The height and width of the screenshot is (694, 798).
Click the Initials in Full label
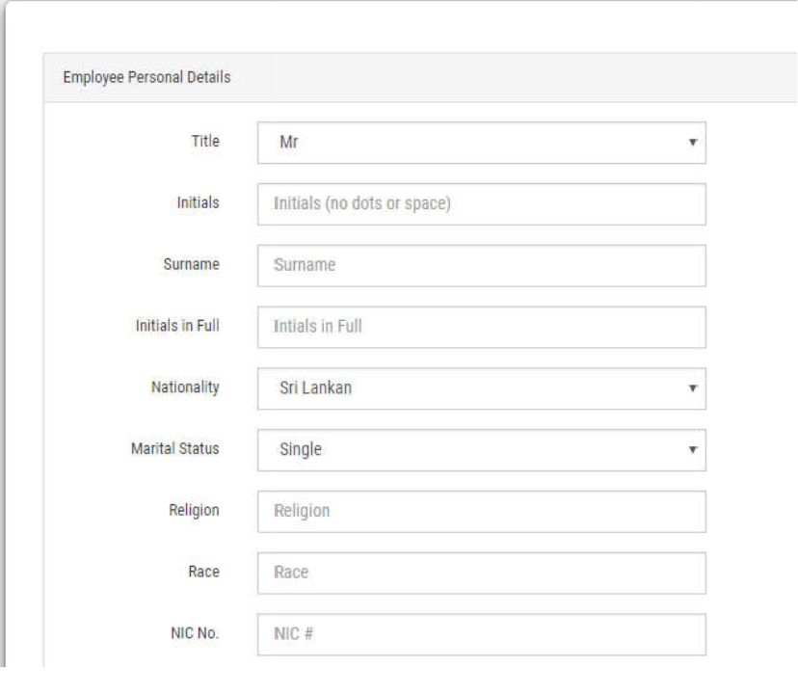click(176, 326)
